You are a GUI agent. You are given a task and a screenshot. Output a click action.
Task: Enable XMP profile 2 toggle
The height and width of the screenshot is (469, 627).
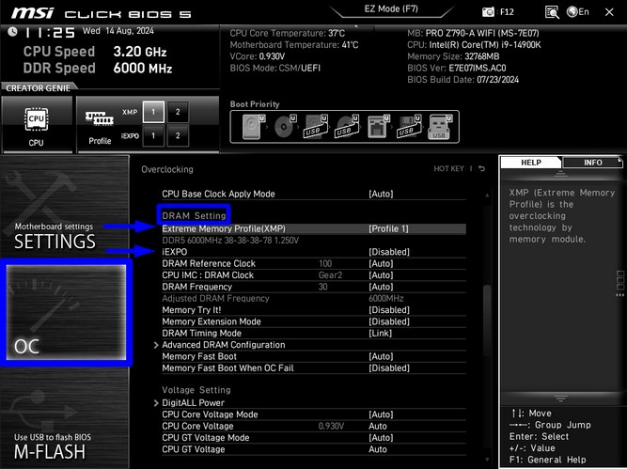pyautogui.click(x=178, y=112)
